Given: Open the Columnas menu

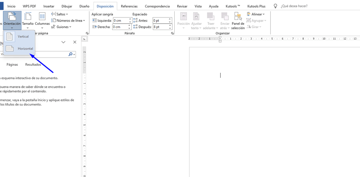Looking at the screenshot, I should (42, 20).
